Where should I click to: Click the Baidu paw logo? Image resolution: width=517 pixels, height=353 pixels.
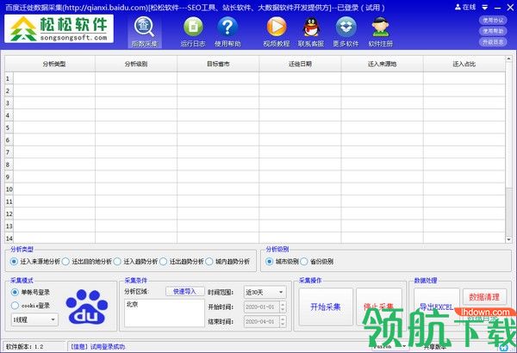(x=87, y=307)
